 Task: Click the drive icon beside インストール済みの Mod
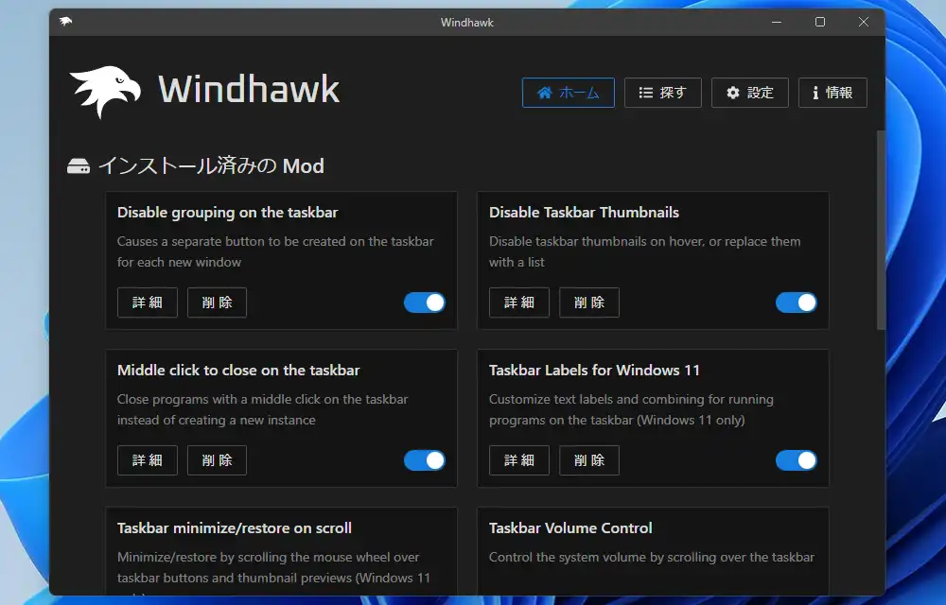coord(79,166)
